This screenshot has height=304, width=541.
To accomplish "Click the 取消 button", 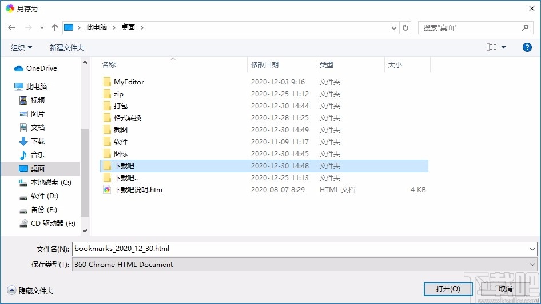I will [x=506, y=289].
